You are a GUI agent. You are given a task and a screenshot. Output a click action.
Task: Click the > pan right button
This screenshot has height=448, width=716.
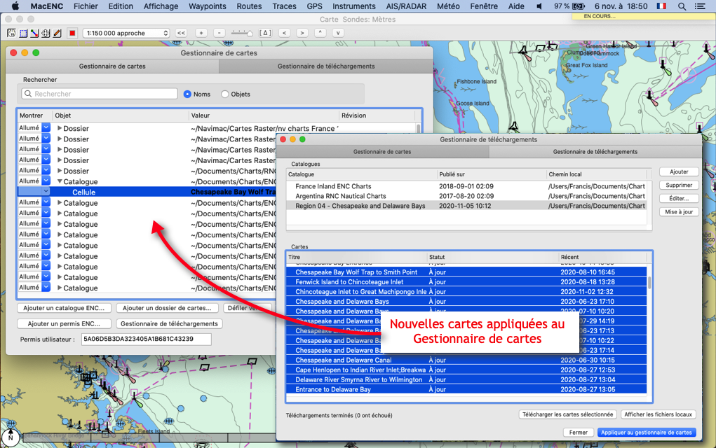302,33
